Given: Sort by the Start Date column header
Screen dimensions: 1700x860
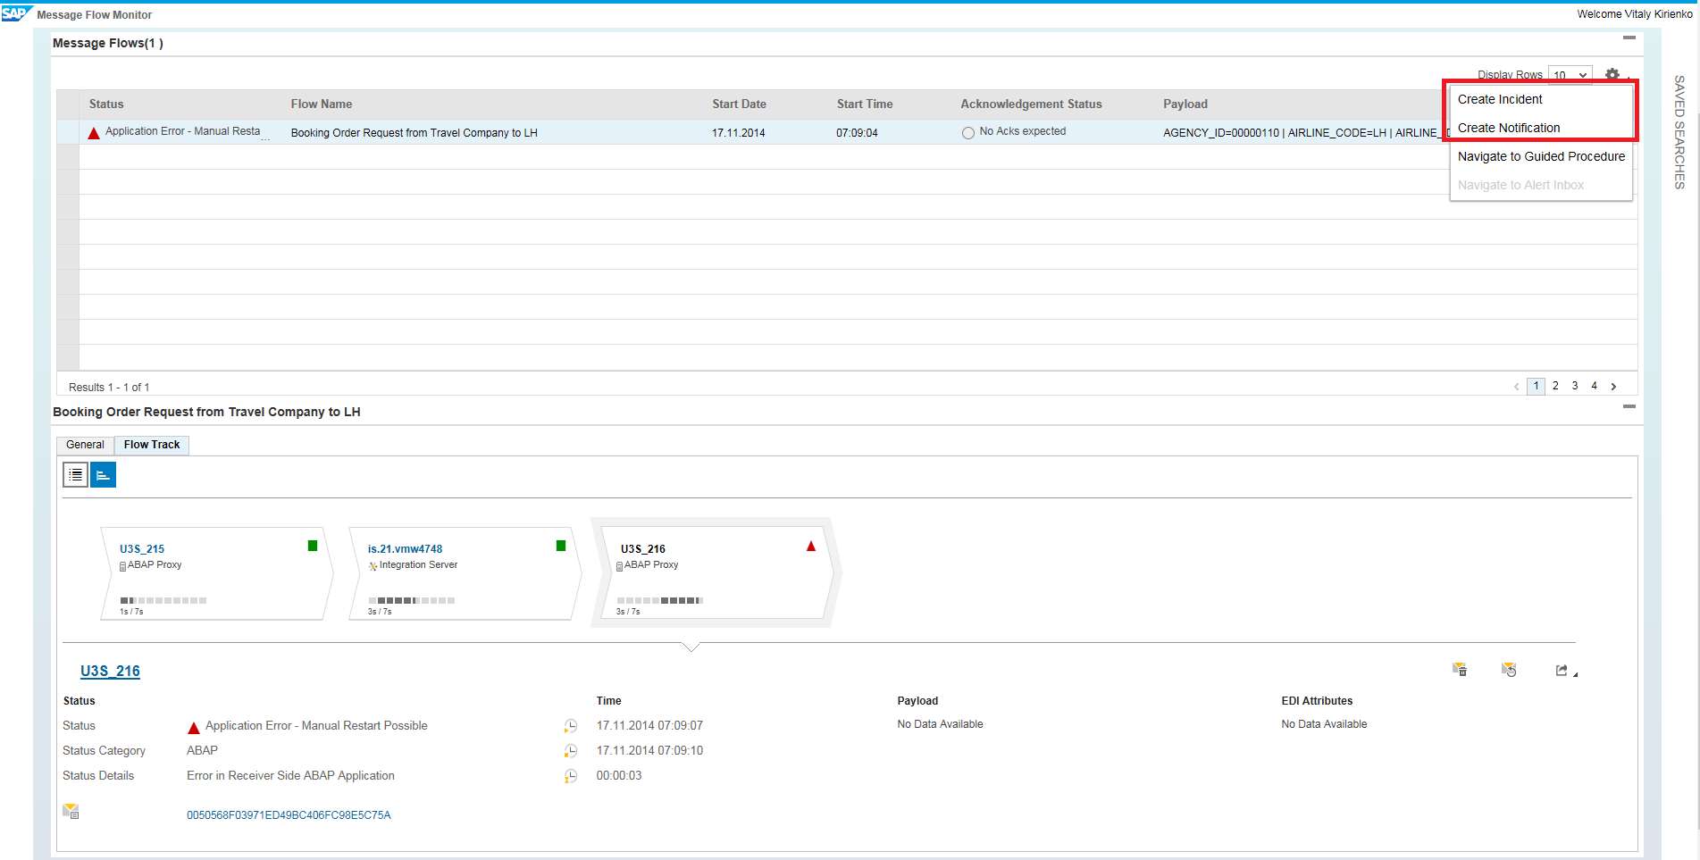Looking at the screenshot, I should point(739,104).
